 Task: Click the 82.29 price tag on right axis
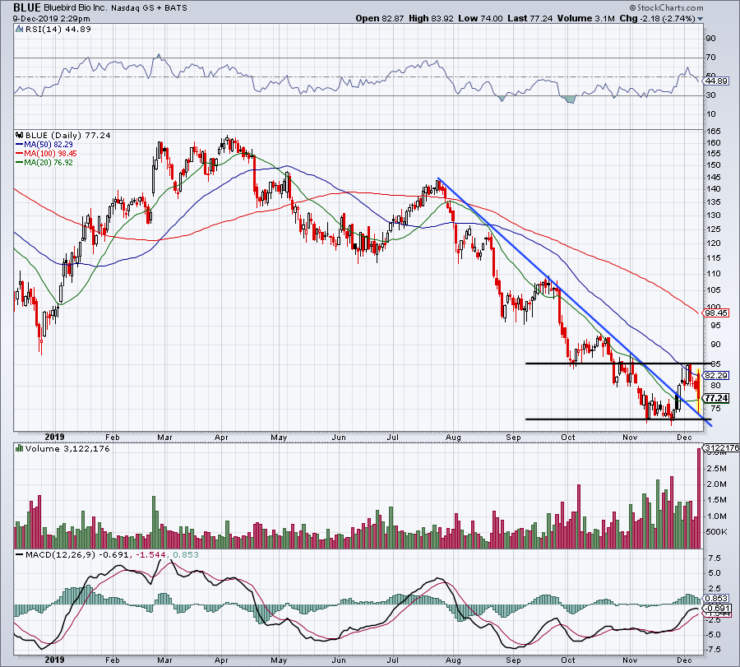[x=716, y=375]
